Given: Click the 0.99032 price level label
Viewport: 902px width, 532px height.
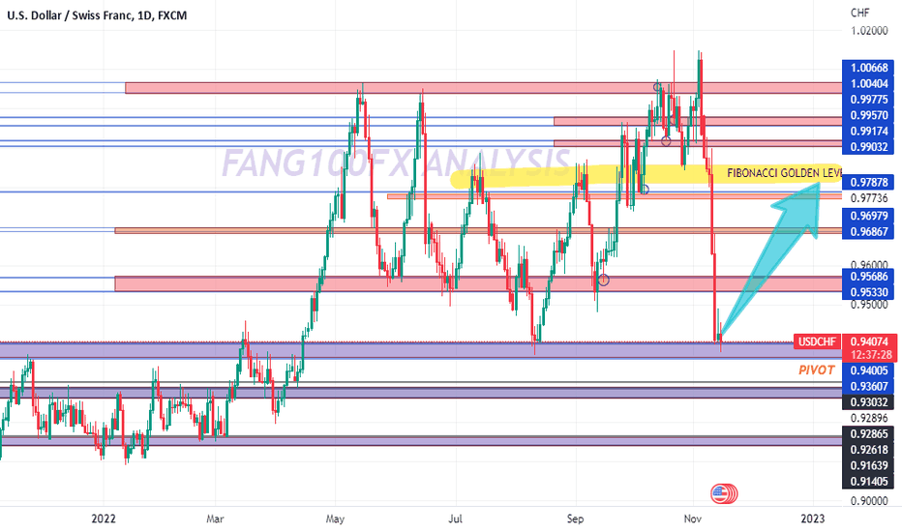Looking at the screenshot, I should 869,147.
